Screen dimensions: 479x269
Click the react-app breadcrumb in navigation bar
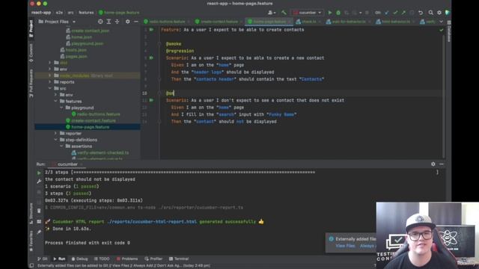[41, 13]
